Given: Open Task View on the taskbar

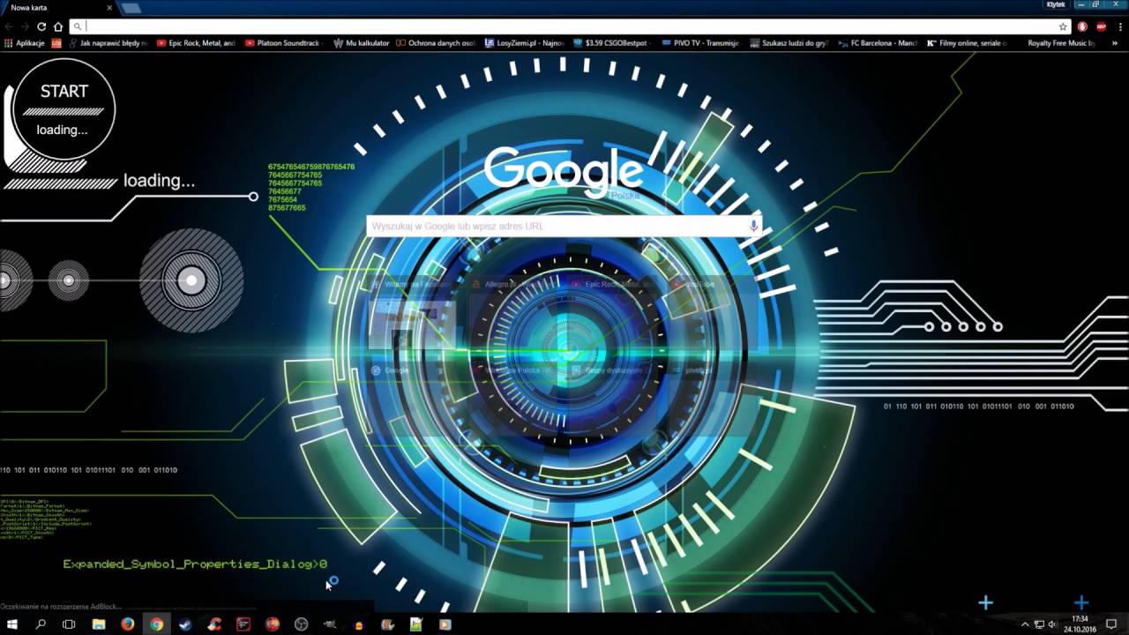Looking at the screenshot, I should 69,624.
